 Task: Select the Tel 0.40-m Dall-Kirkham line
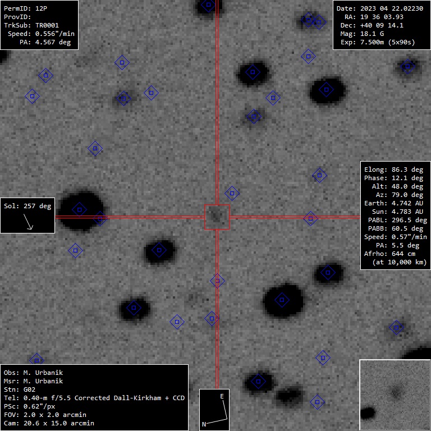tap(94, 398)
